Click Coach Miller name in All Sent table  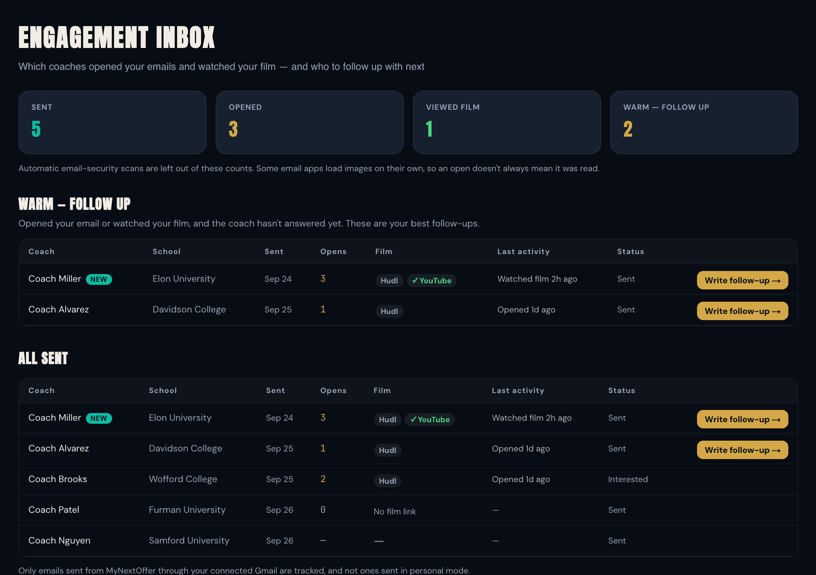pos(55,418)
